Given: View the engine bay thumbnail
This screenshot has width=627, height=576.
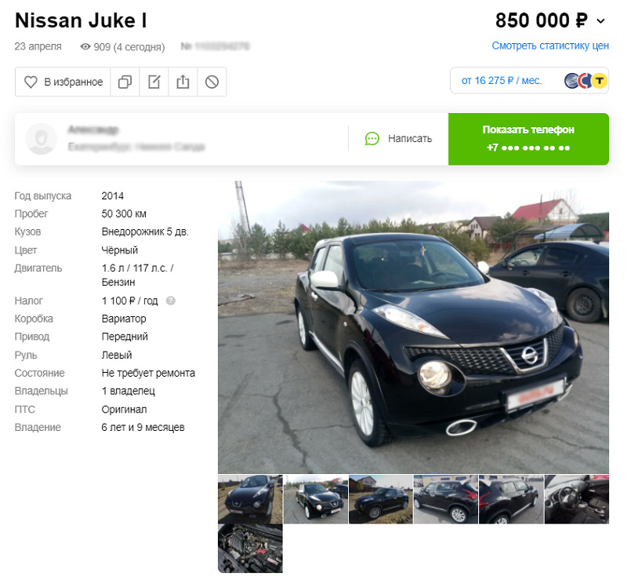Looking at the screenshot, I should (250, 549).
